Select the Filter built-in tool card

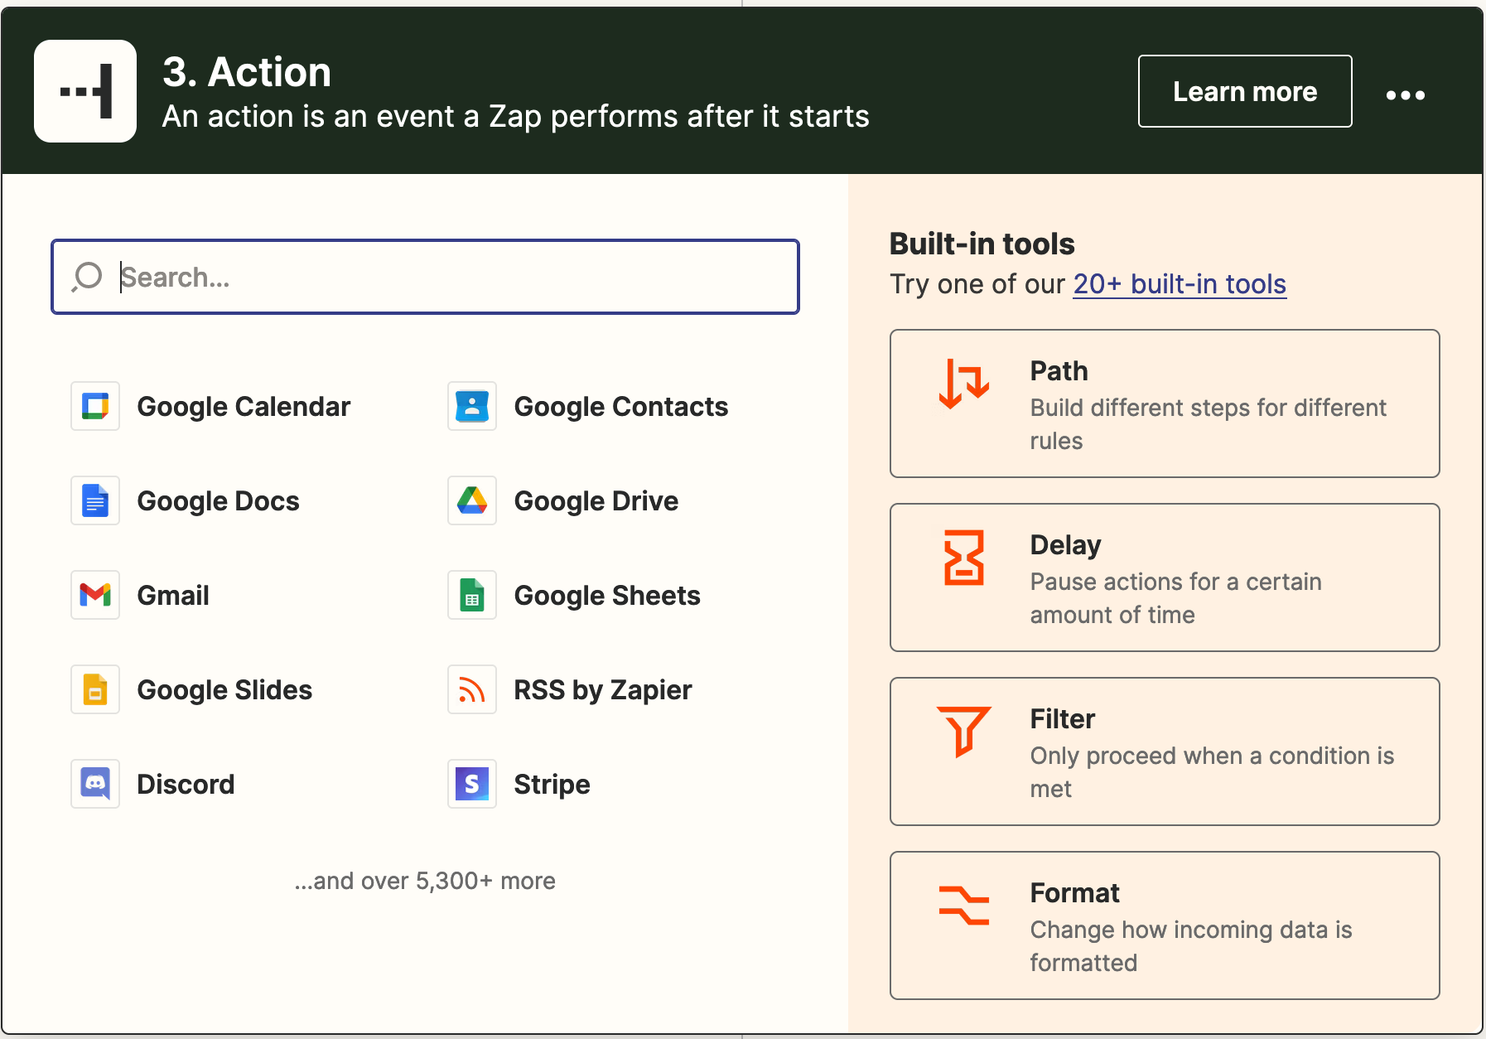pyautogui.click(x=1164, y=751)
